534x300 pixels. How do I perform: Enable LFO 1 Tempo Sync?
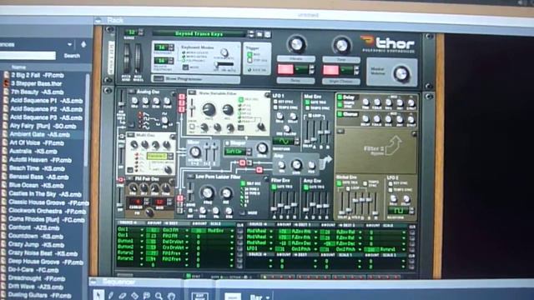tap(275, 107)
